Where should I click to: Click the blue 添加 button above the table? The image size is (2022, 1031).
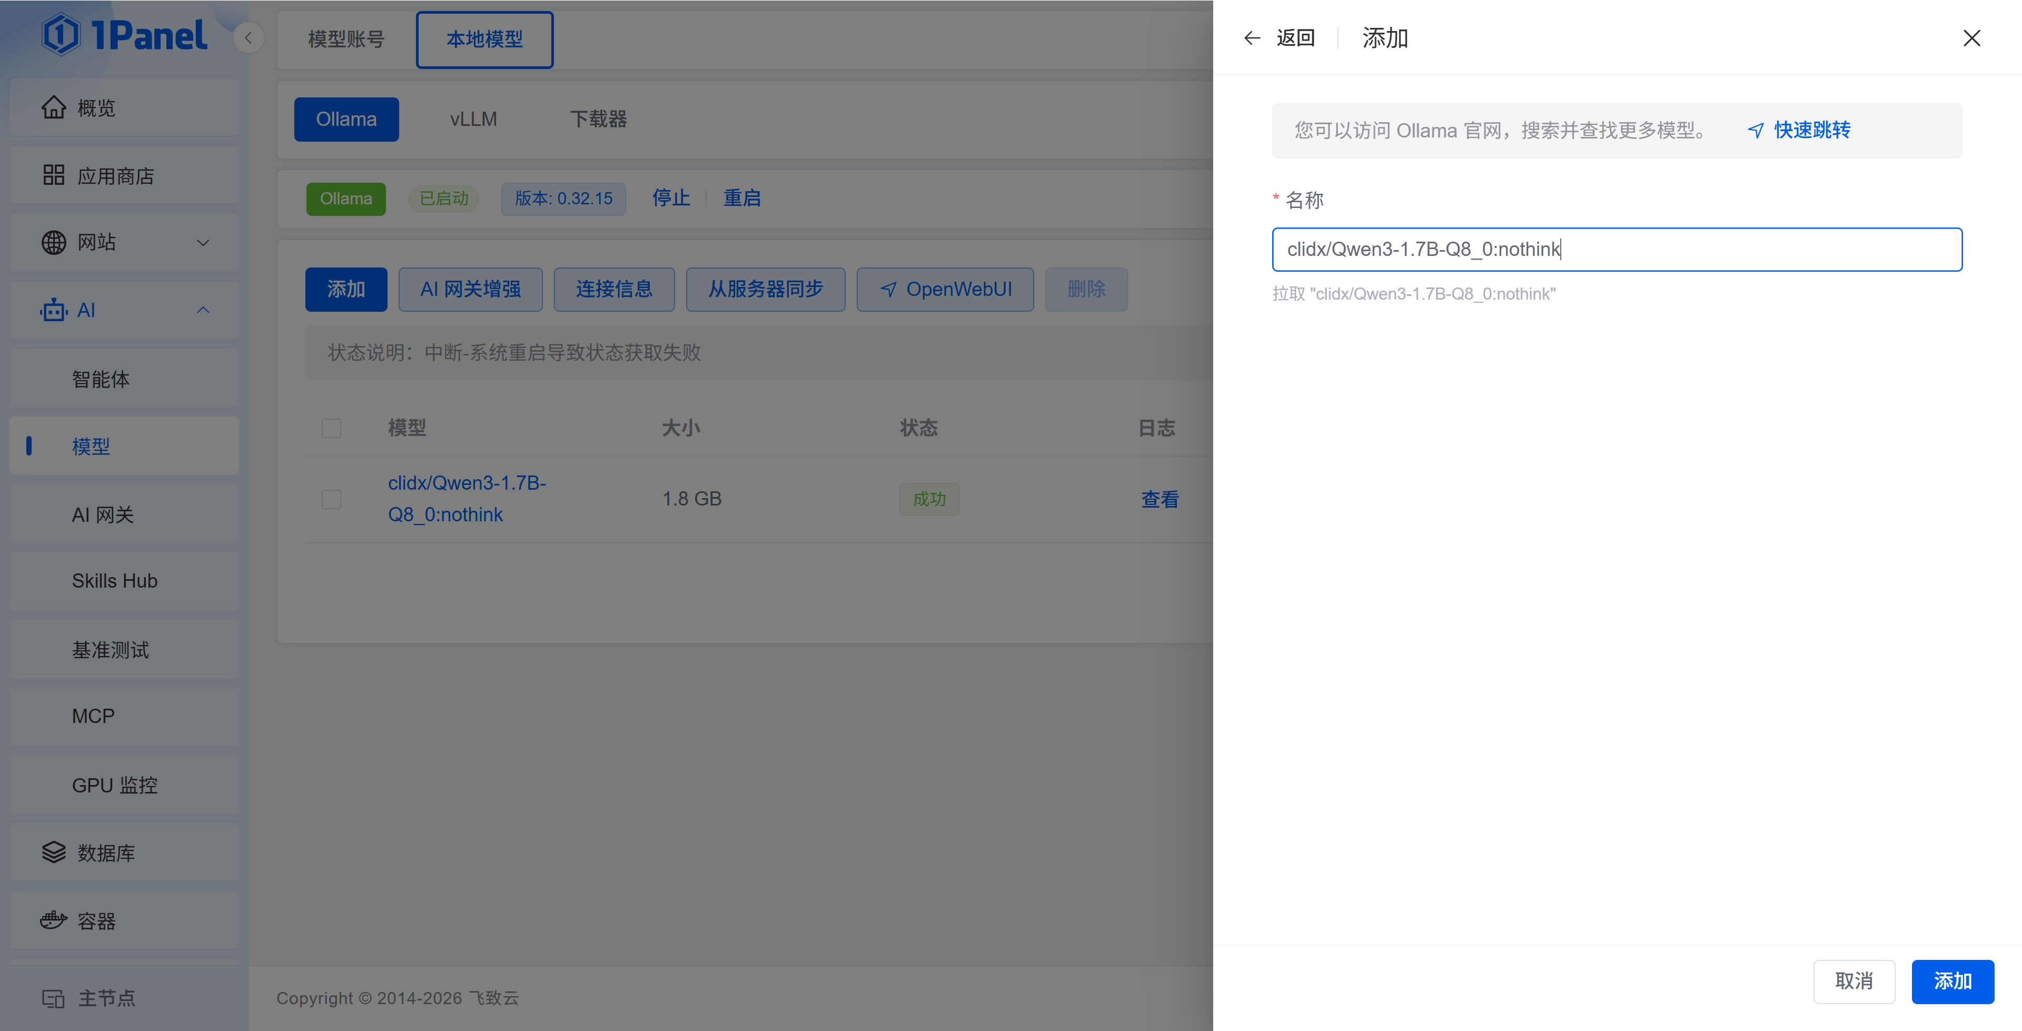(x=346, y=290)
